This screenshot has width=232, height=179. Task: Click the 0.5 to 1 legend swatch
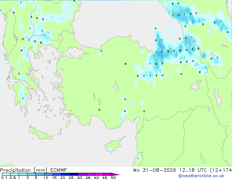coord(15,174)
